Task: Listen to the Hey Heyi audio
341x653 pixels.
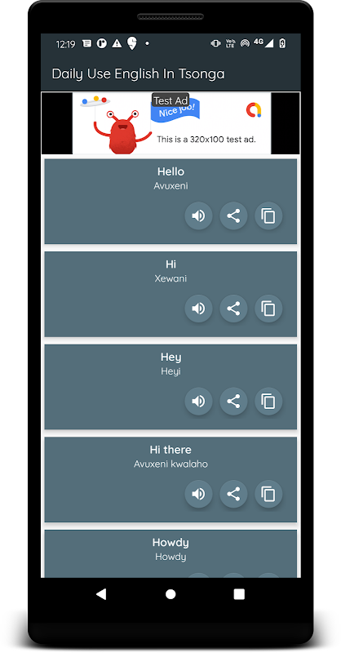Action: point(198,402)
